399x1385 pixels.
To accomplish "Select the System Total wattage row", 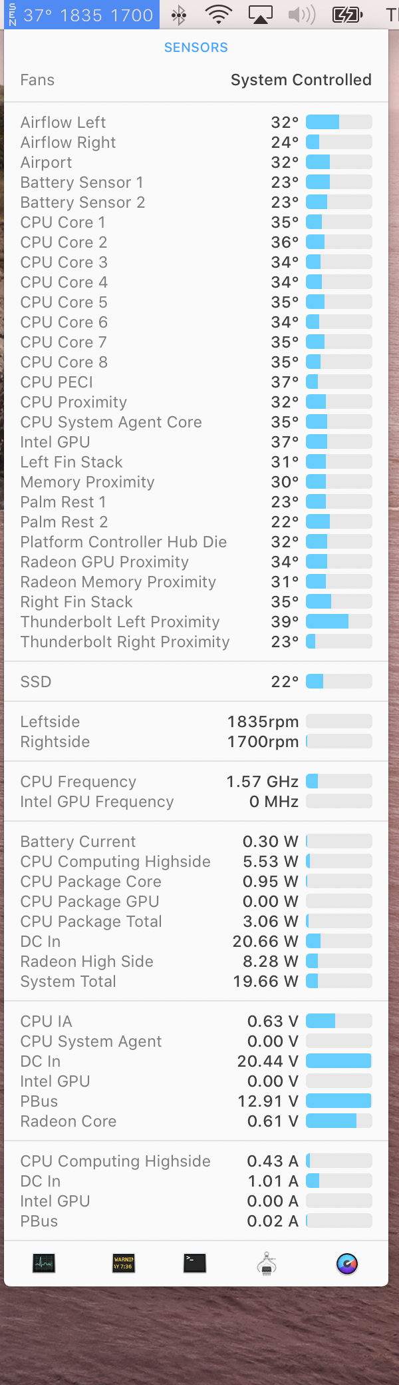I will coord(196,981).
